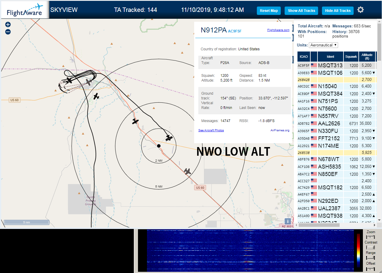Open the map attribution info button
Viewport: 382px width, 273px height.
click(288, 221)
